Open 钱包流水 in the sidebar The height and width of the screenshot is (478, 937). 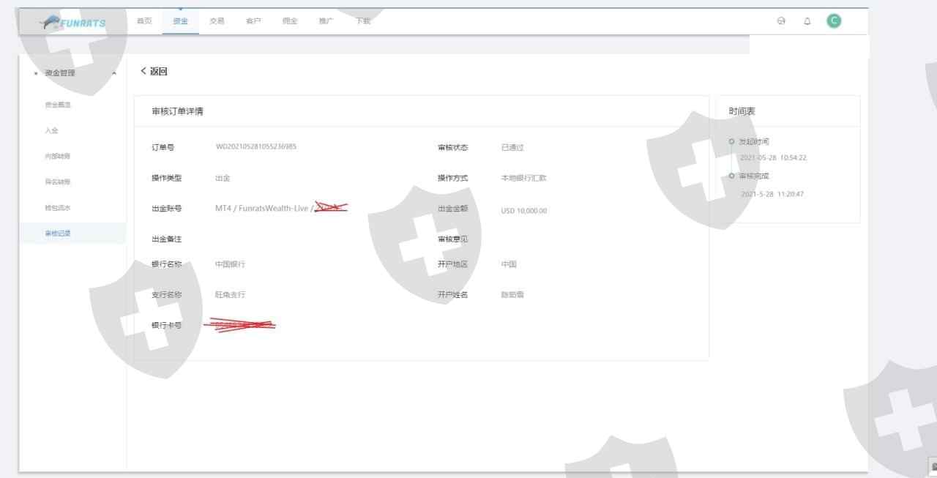click(58, 207)
